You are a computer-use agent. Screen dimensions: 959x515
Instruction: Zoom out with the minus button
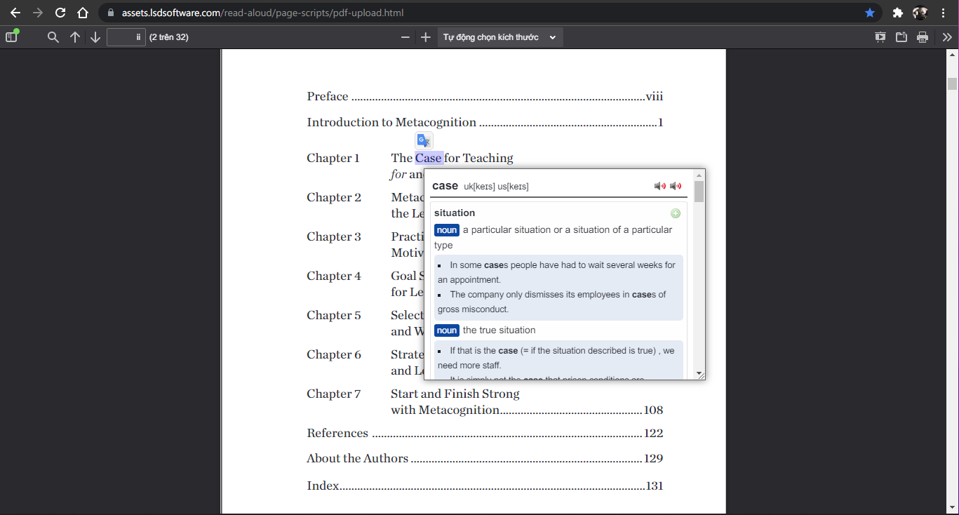click(x=405, y=37)
